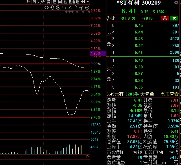Select buy level 5 price 6.35
Image resolution: width=181 pixels, height=165 pixels.
(138, 87)
